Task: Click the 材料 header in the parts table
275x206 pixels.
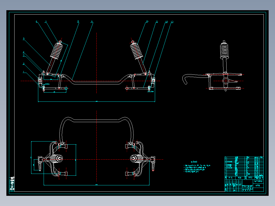Action: [250, 178]
